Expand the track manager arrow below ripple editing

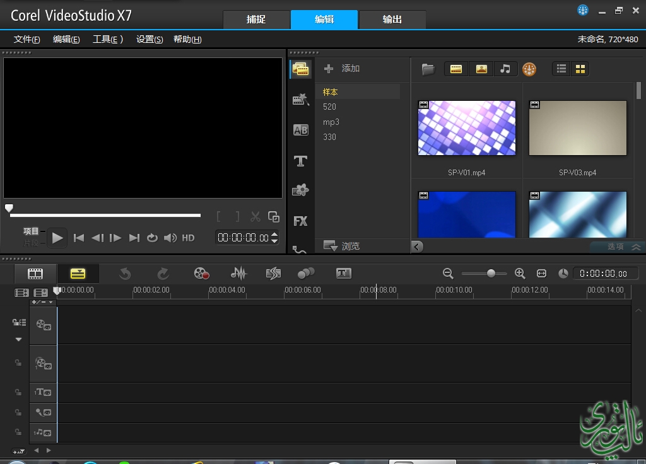(18, 339)
